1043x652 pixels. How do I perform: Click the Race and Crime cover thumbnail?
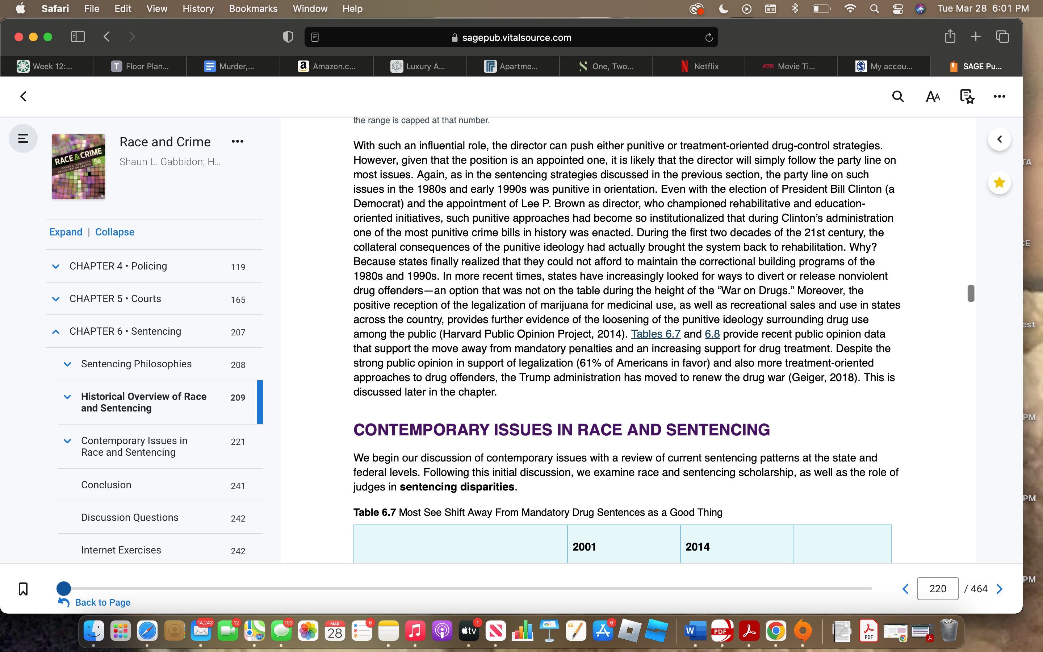point(79,167)
